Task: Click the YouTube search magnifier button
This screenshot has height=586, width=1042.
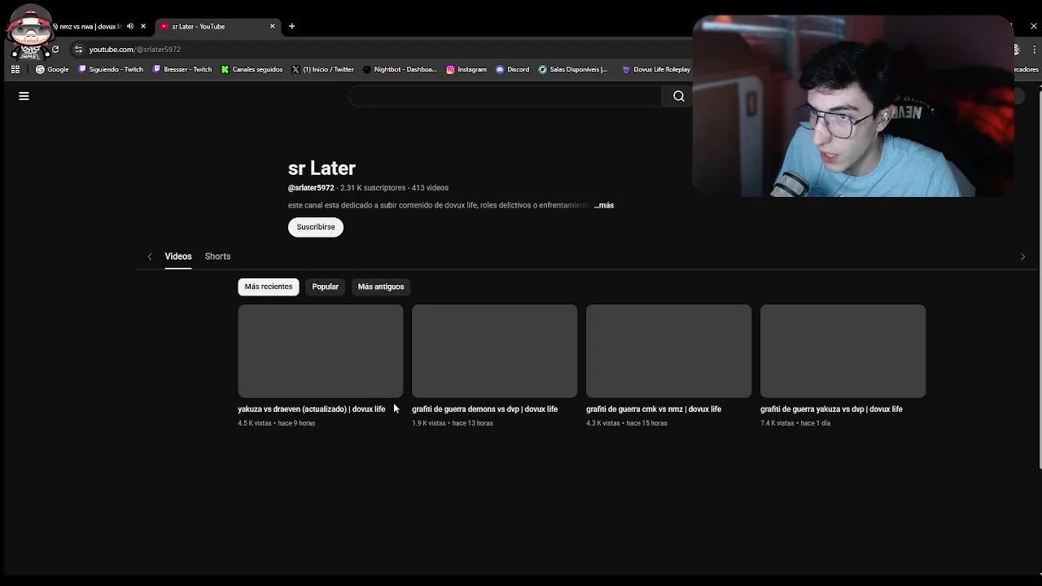Action: pyautogui.click(x=678, y=96)
